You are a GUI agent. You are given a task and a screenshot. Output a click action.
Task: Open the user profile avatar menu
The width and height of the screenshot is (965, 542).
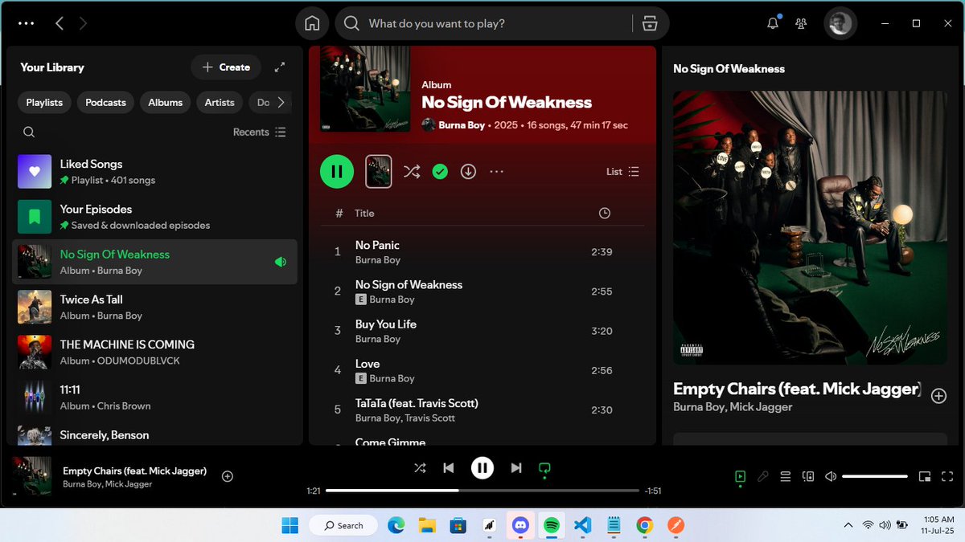(x=840, y=23)
